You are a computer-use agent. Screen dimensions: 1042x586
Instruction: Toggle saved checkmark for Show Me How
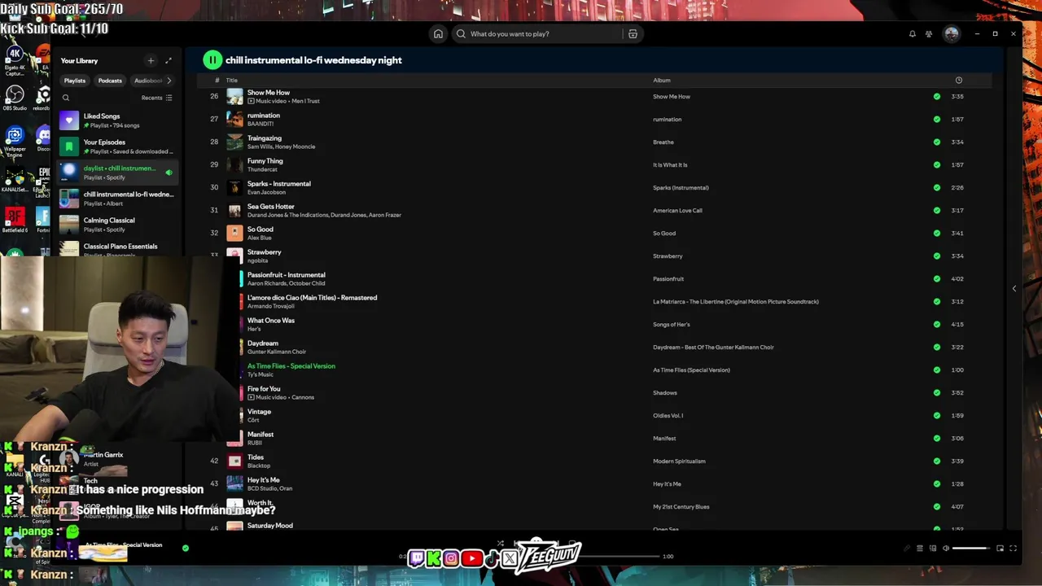pos(937,96)
